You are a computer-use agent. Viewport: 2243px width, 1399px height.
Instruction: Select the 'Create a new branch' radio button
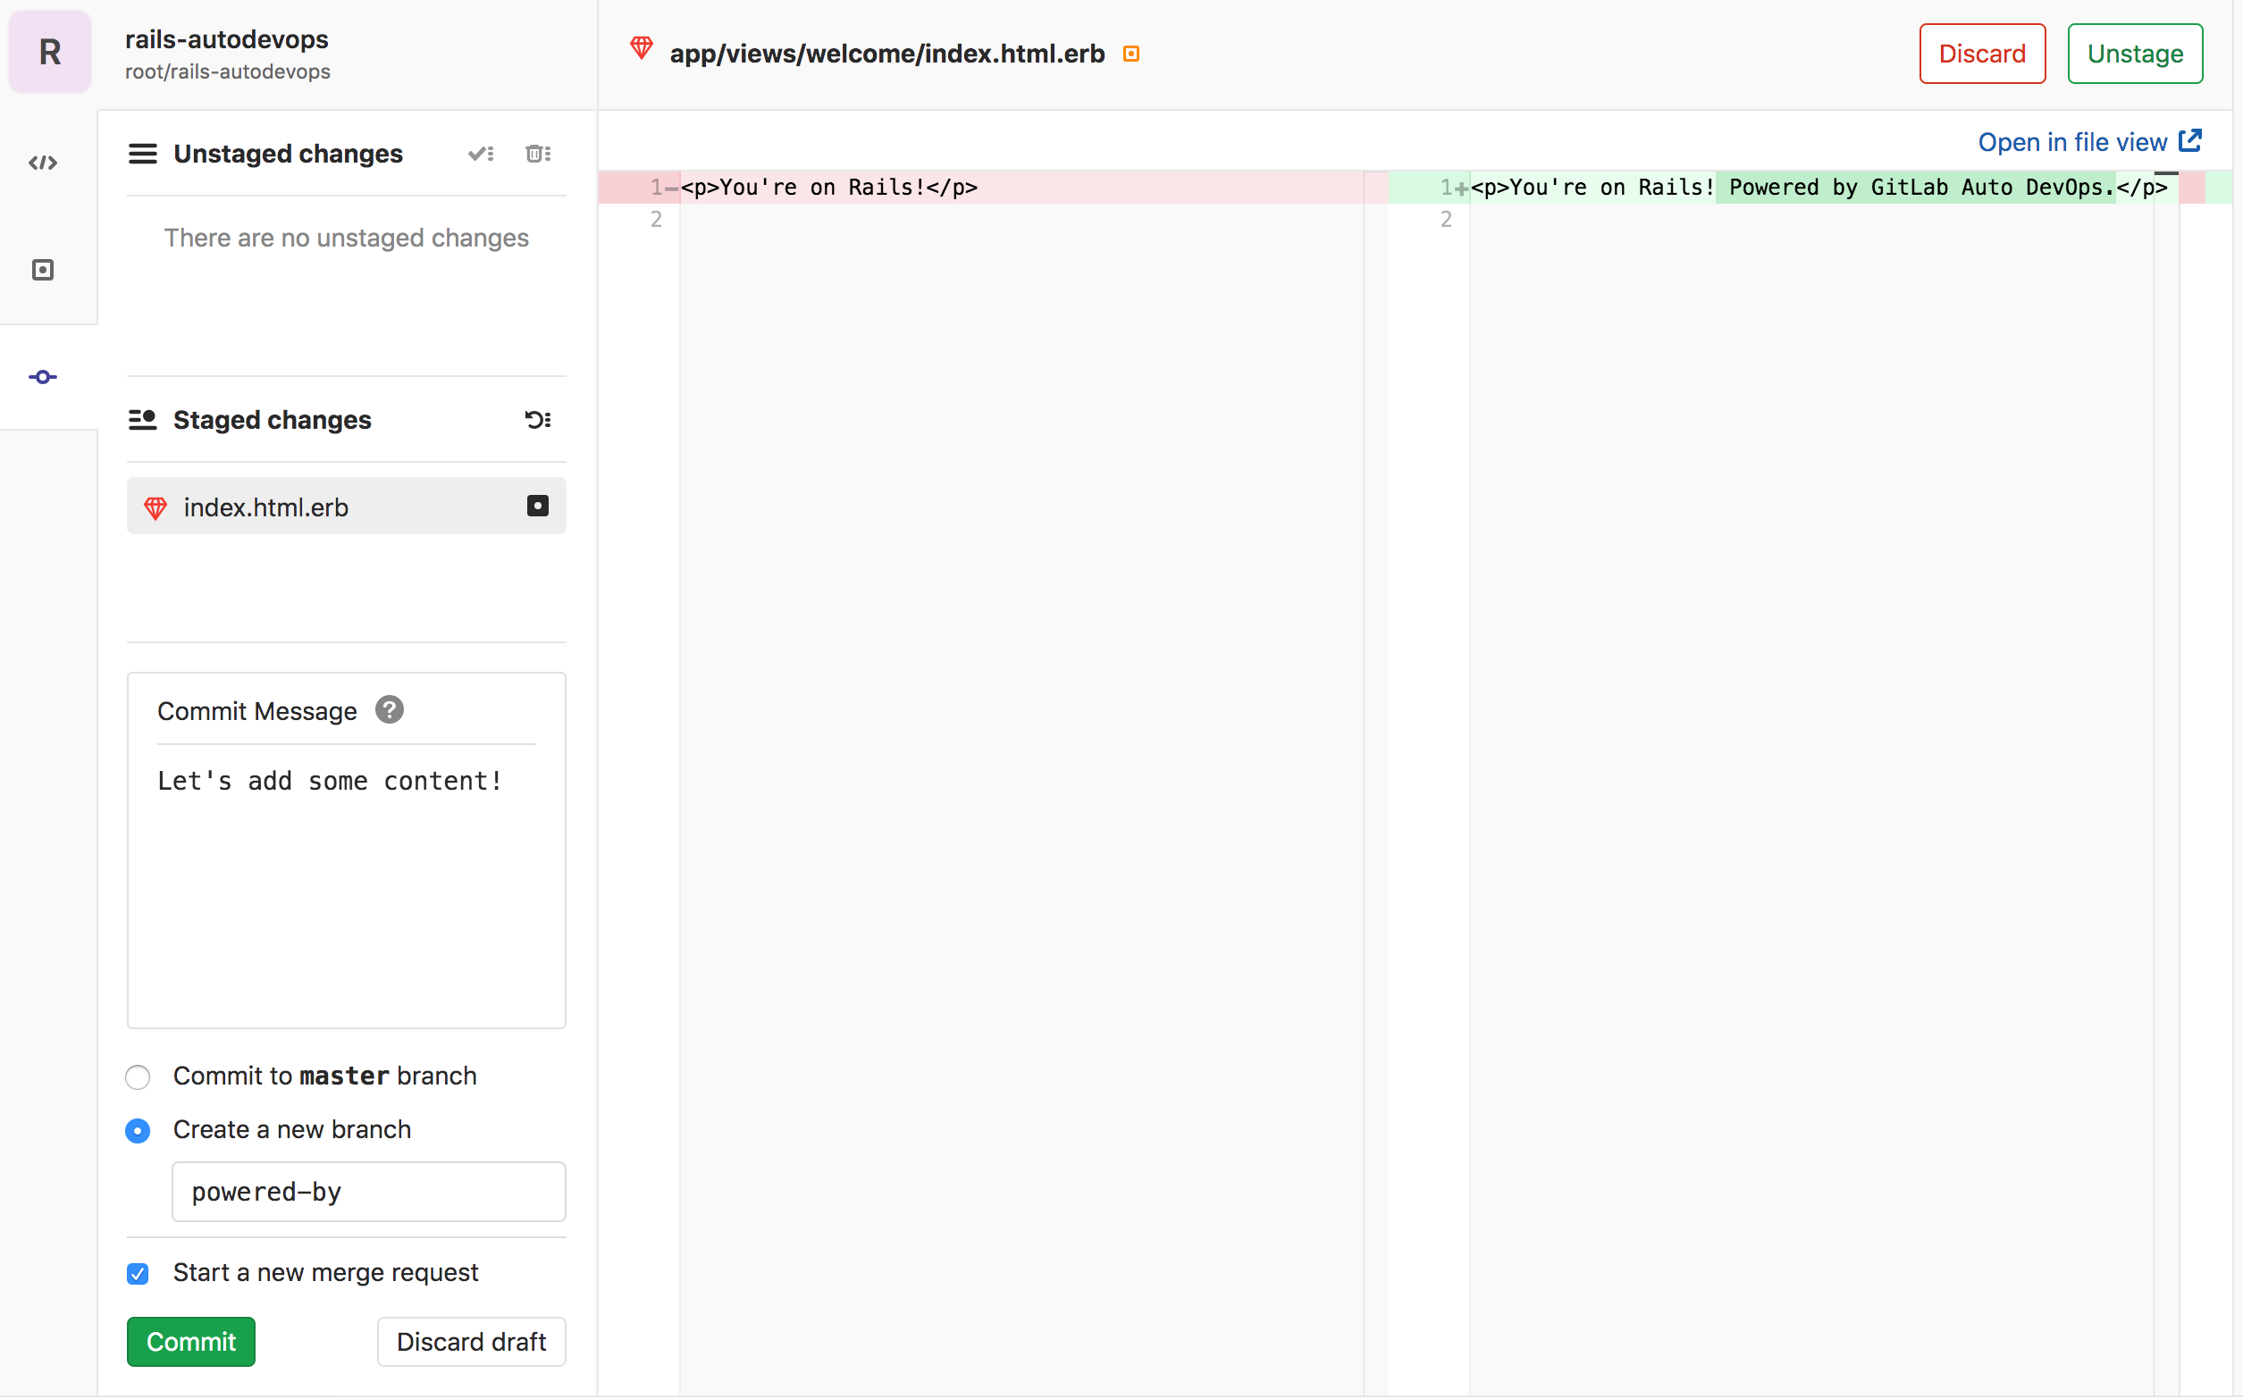[139, 1128]
